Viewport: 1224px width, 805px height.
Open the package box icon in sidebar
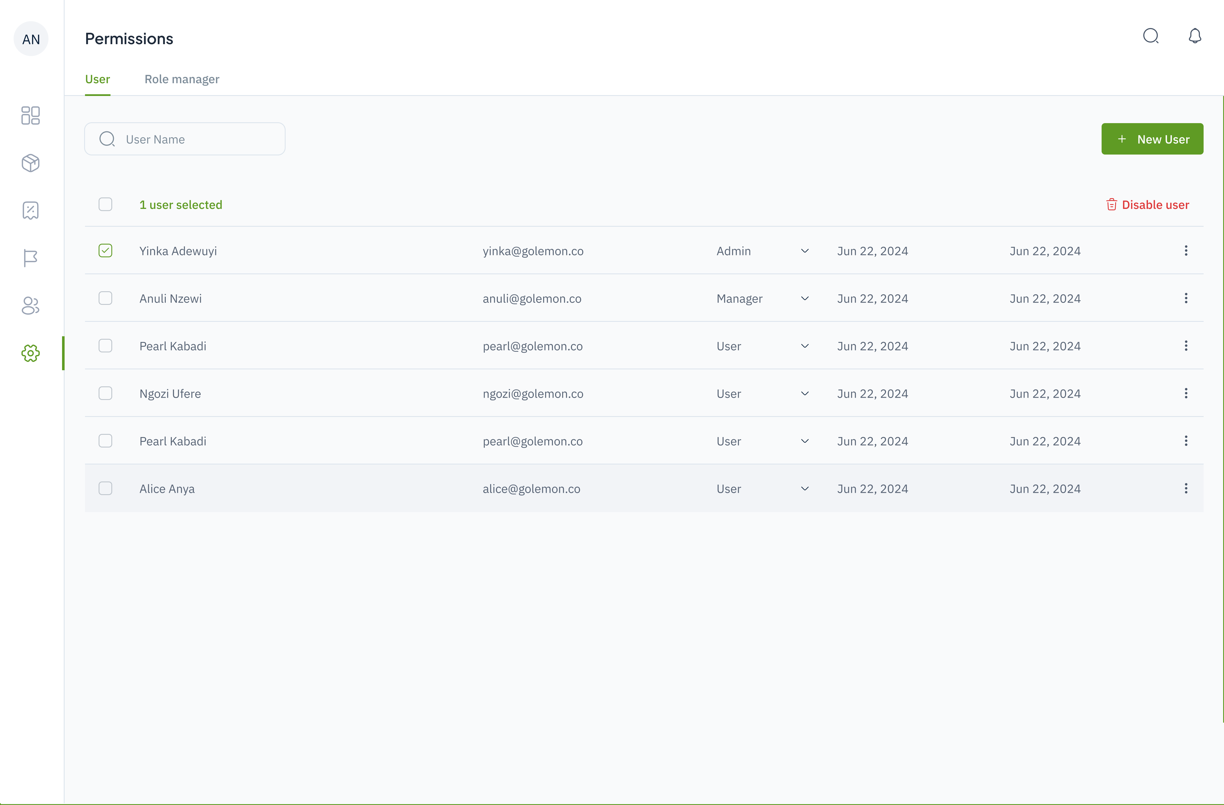click(x=30, y=163)
